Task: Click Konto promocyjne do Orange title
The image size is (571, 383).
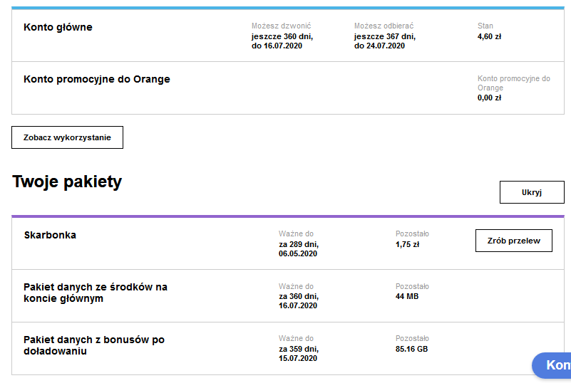Action: [97, 79]
